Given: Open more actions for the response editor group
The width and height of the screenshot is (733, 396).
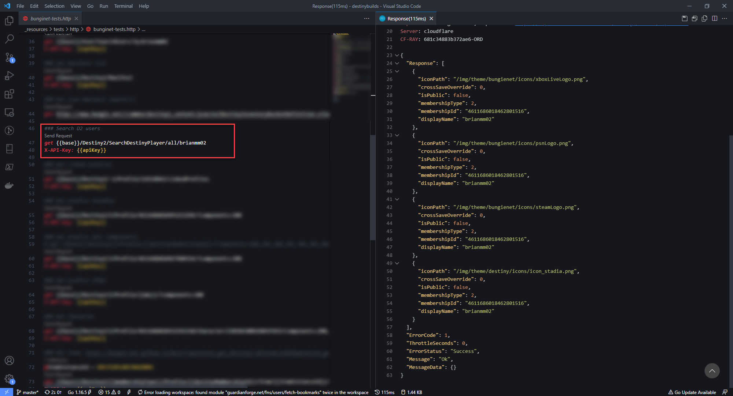Looking at the screenshot, I should (x=725, y=18).
